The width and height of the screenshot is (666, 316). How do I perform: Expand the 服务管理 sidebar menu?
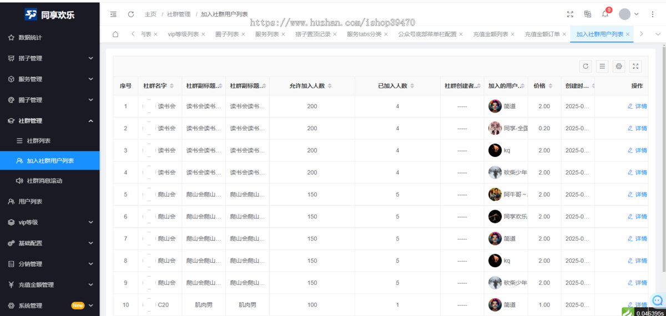(x=50, y=79)
